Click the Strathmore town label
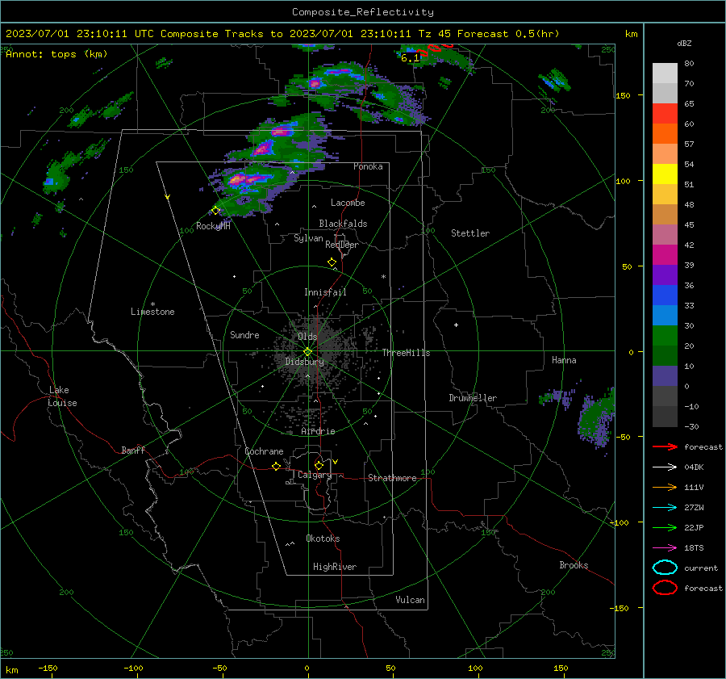 (392, 478)
